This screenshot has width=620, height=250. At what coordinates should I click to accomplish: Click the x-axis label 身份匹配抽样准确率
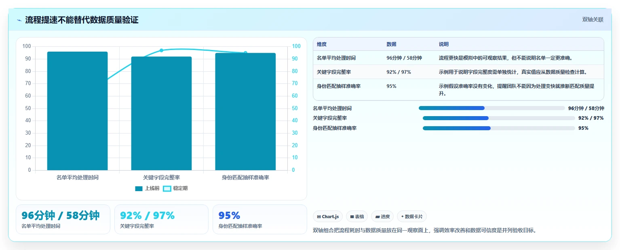[245, 177]
